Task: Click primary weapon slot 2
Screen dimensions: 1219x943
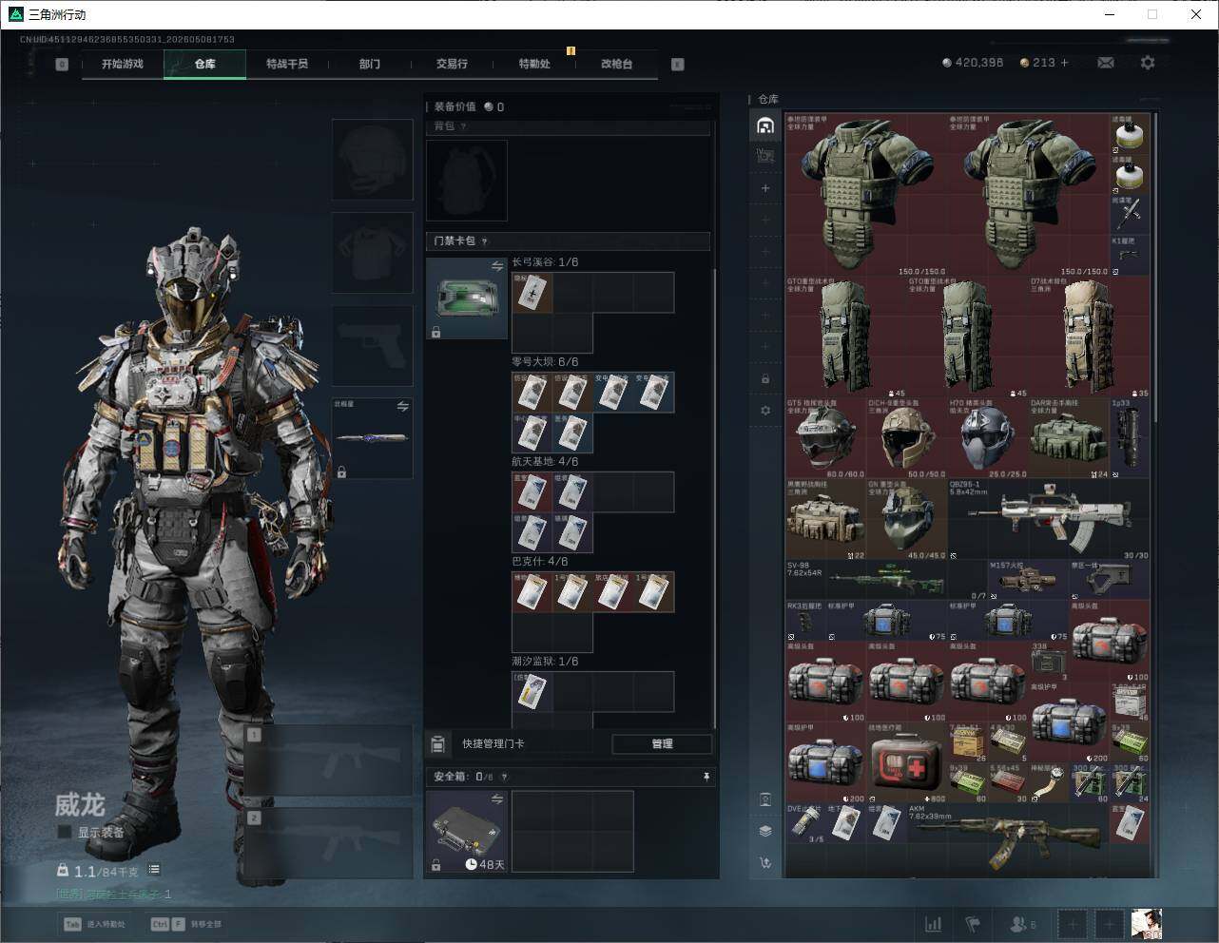Action: click(329, 842)
